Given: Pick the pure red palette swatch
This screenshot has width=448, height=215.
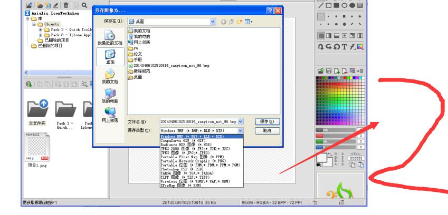Looking at the screenshot, I should tap(345, 78).
